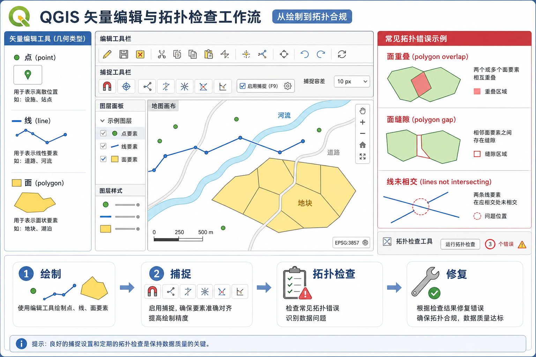536x357 pixels.
Task: Click the 地块 label on the map
Action: click(305, 203)
